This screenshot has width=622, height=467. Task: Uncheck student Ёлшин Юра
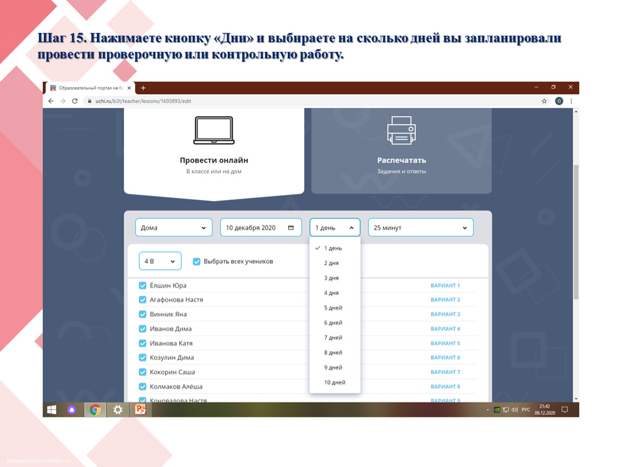point(143,285)
